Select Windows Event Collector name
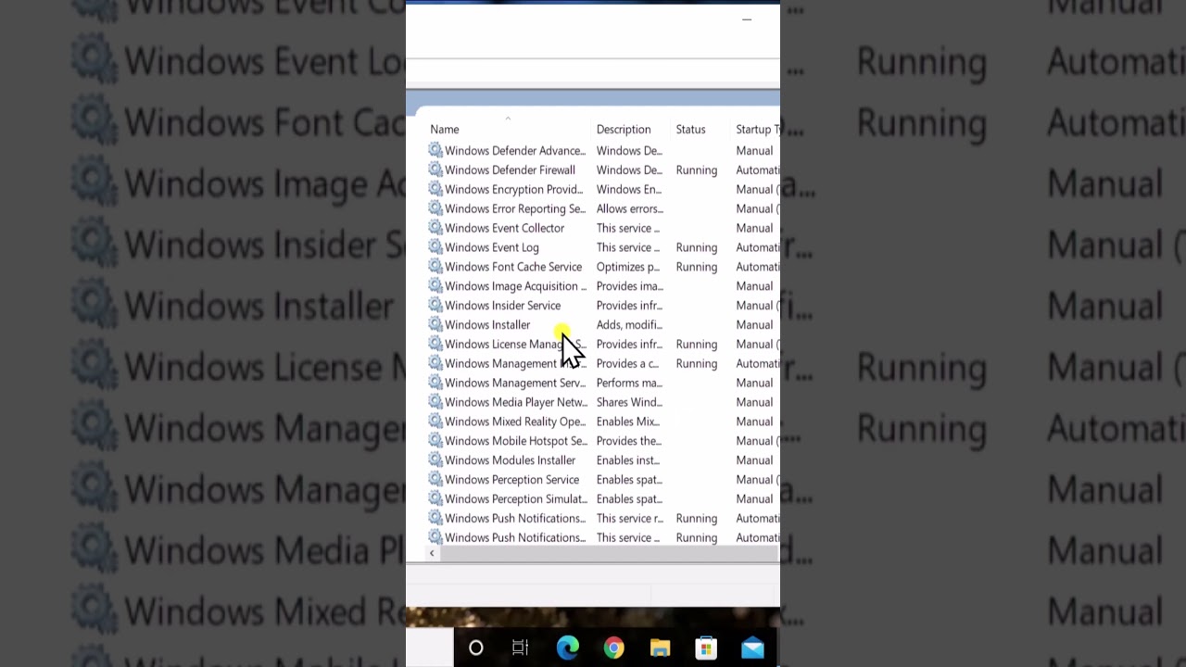1186x667 pixels. 504,228
